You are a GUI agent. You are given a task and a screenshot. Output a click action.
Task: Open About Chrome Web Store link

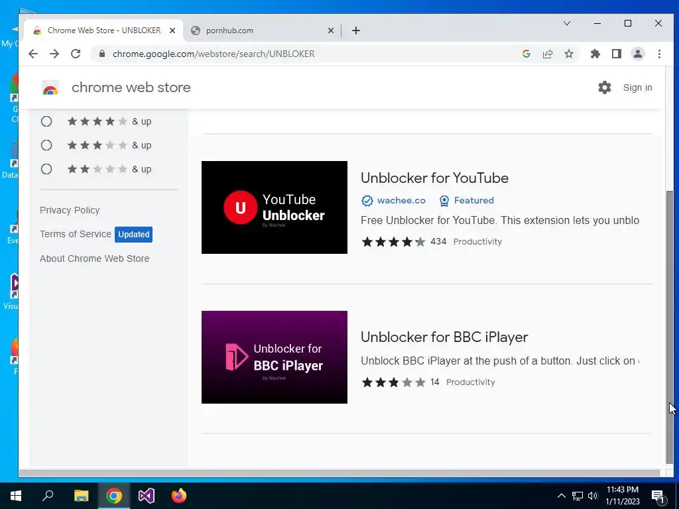coord(94,258)
